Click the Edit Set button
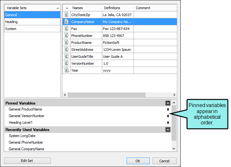The height and width of the screenshot is (167, 231). [27, 161]
